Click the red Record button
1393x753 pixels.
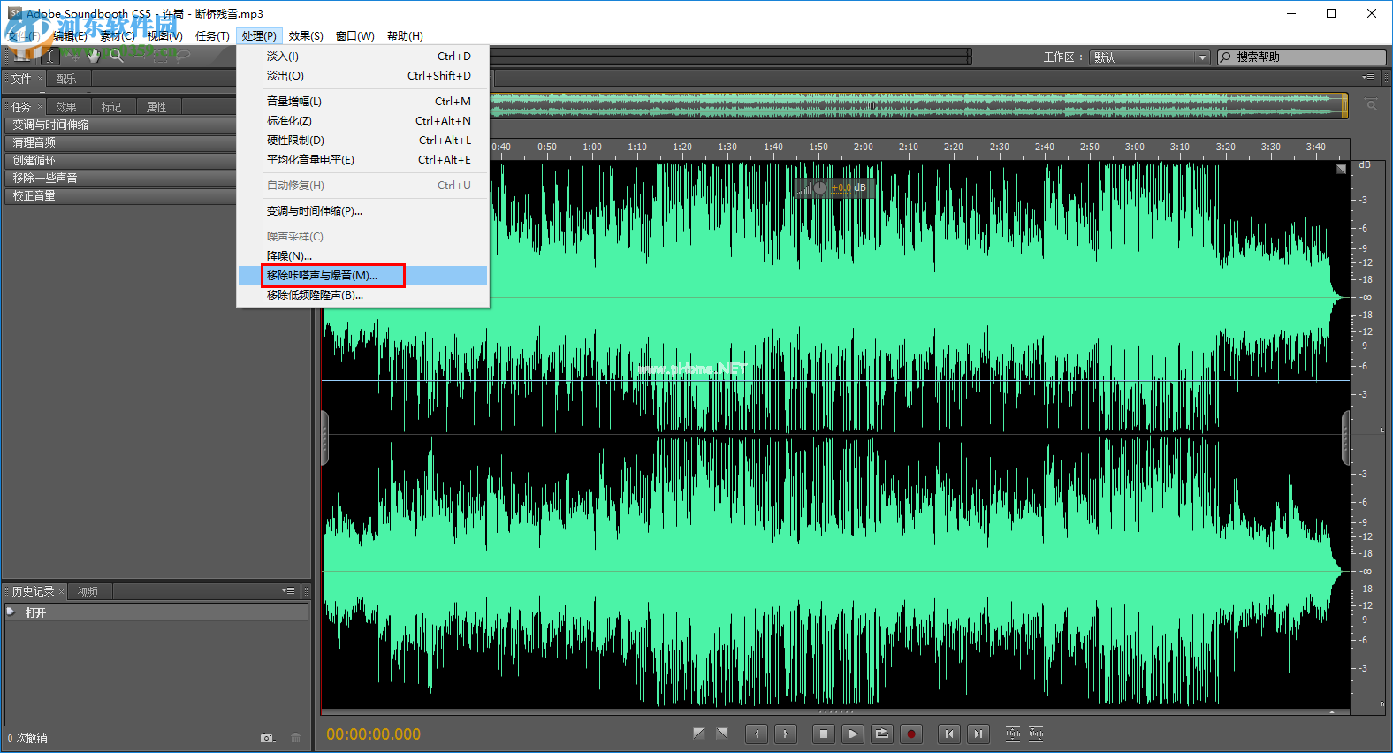point(911,734)
